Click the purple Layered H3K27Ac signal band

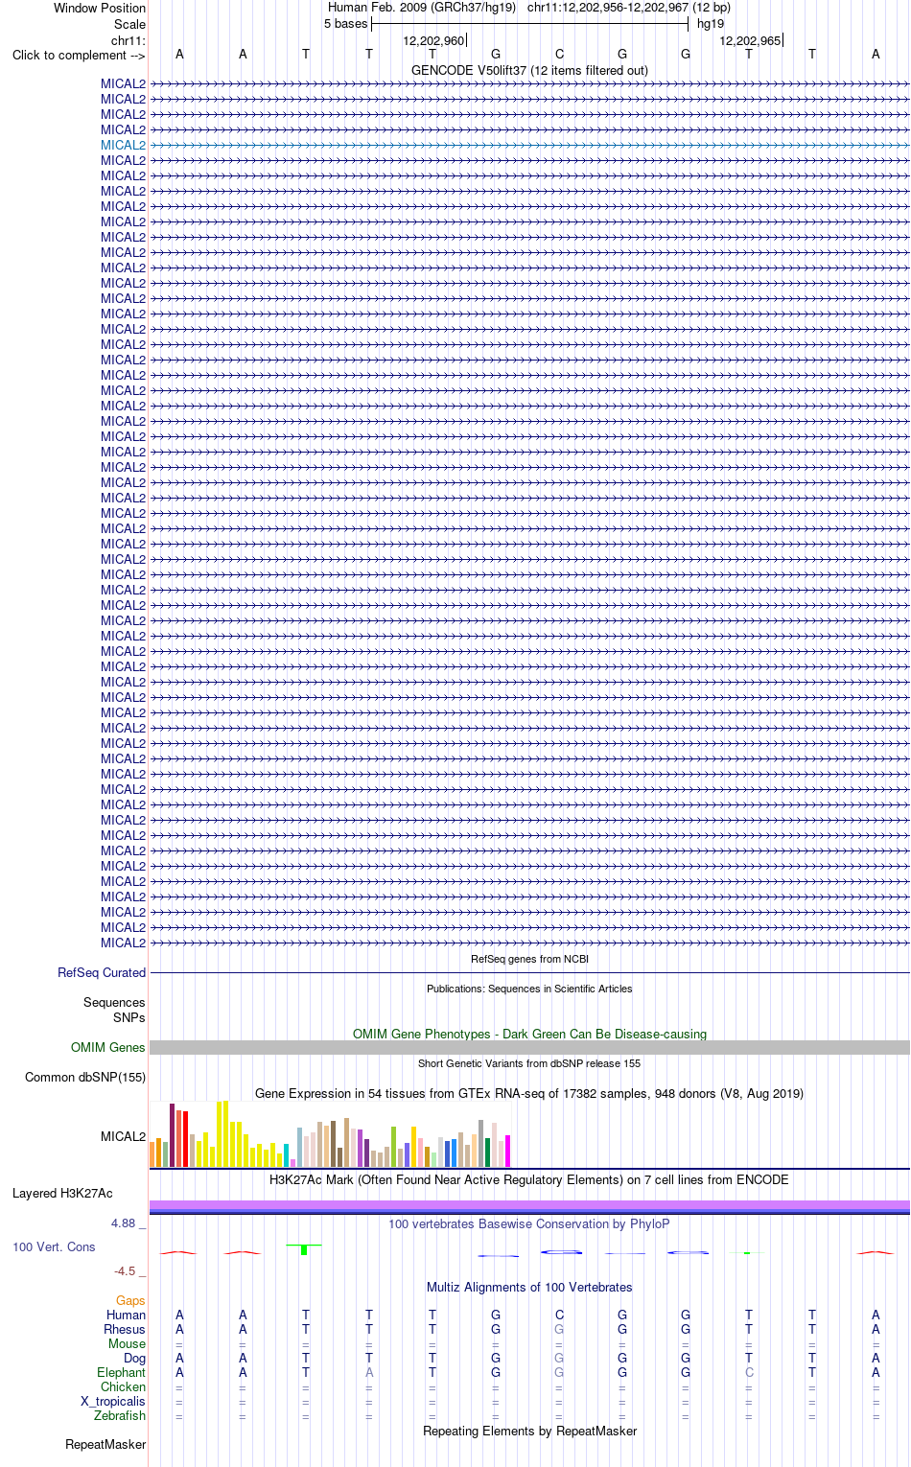[x=529, y=1205]
